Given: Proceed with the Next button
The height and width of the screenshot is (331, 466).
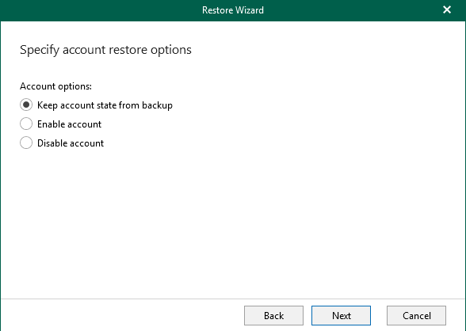Looking at the screenshot, I should 341,316.
